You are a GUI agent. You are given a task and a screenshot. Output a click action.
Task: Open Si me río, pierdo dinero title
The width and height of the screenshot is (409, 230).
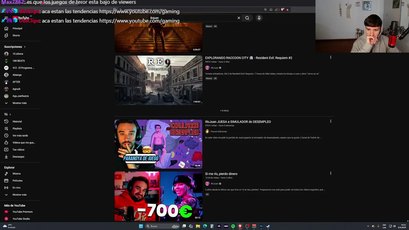221,174
